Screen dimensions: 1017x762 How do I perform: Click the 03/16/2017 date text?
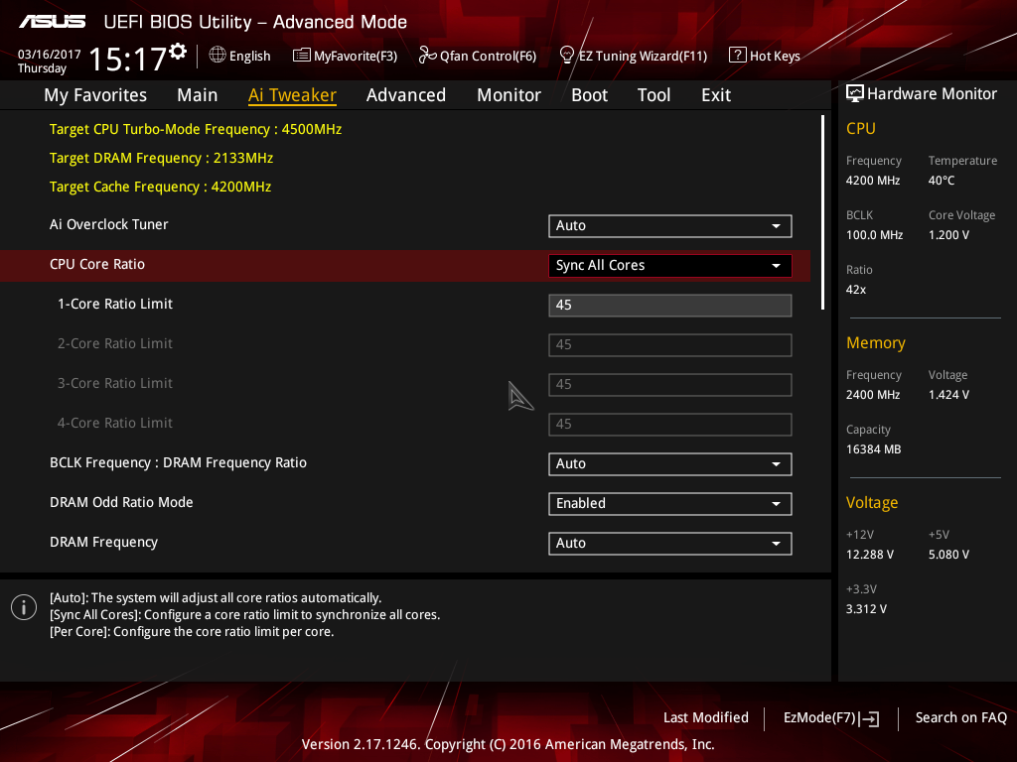point(50,55)
